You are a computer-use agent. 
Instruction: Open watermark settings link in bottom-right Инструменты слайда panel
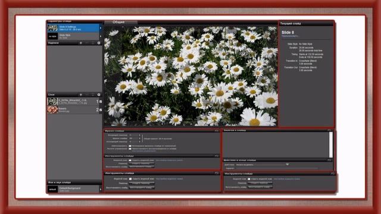(287, 179)
